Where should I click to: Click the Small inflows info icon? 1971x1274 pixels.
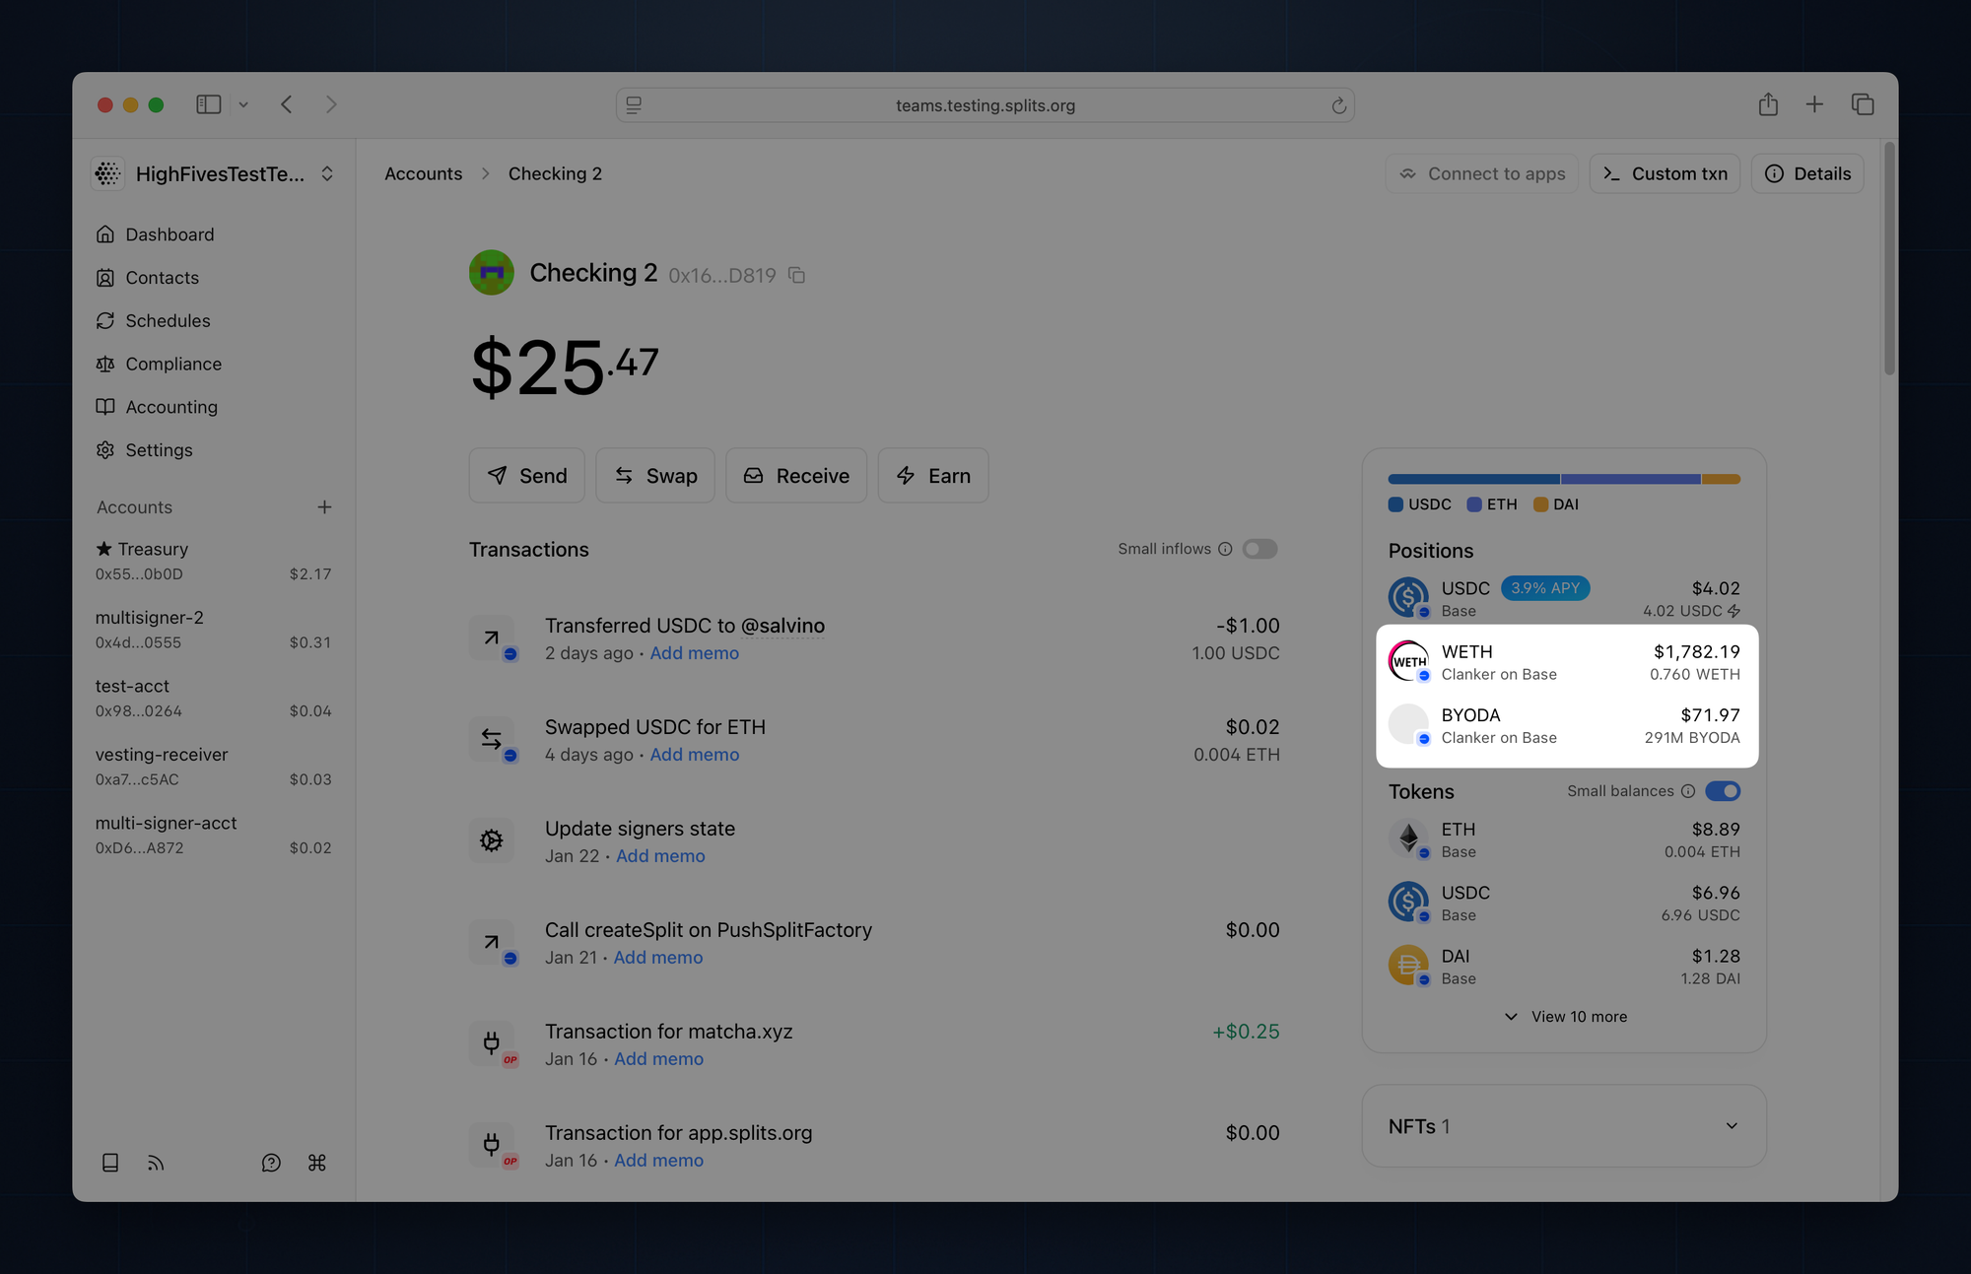coord(1225,549)
